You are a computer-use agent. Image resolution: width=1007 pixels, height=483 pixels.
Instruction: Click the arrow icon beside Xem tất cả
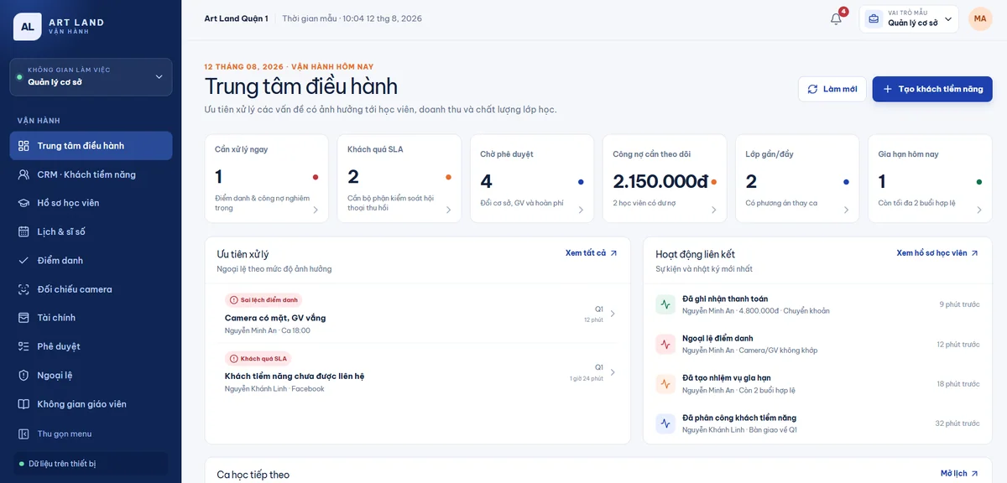coord(613,253)
